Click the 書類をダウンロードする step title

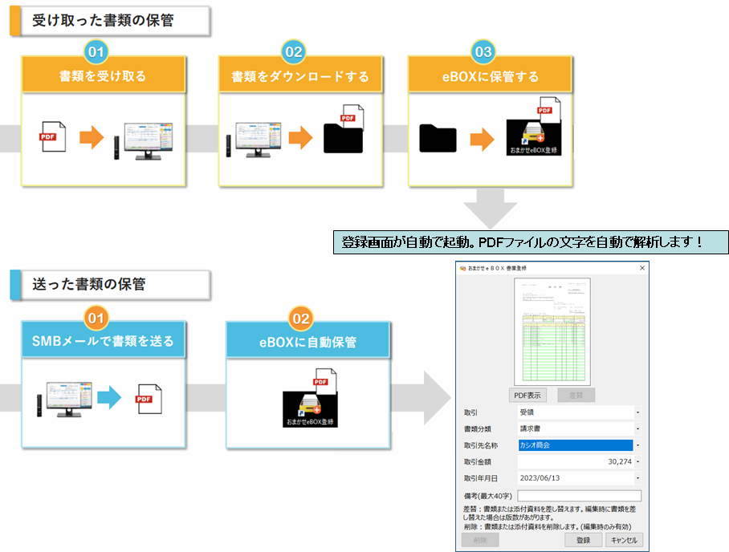coord(300,76)
